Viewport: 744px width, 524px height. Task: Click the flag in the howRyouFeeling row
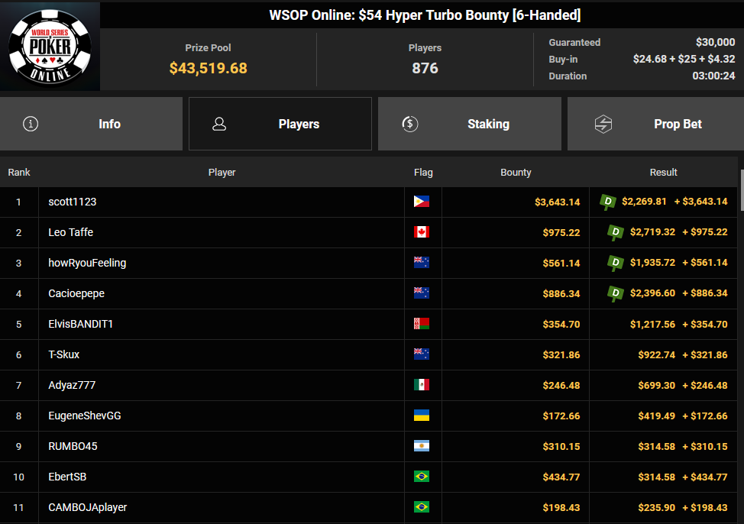coord(422,263)
